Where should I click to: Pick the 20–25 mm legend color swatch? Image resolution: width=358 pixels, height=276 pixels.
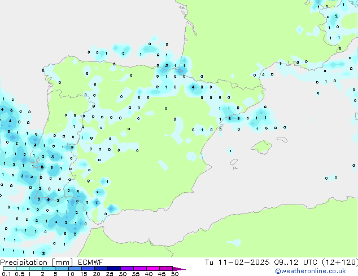click(101, 269)
